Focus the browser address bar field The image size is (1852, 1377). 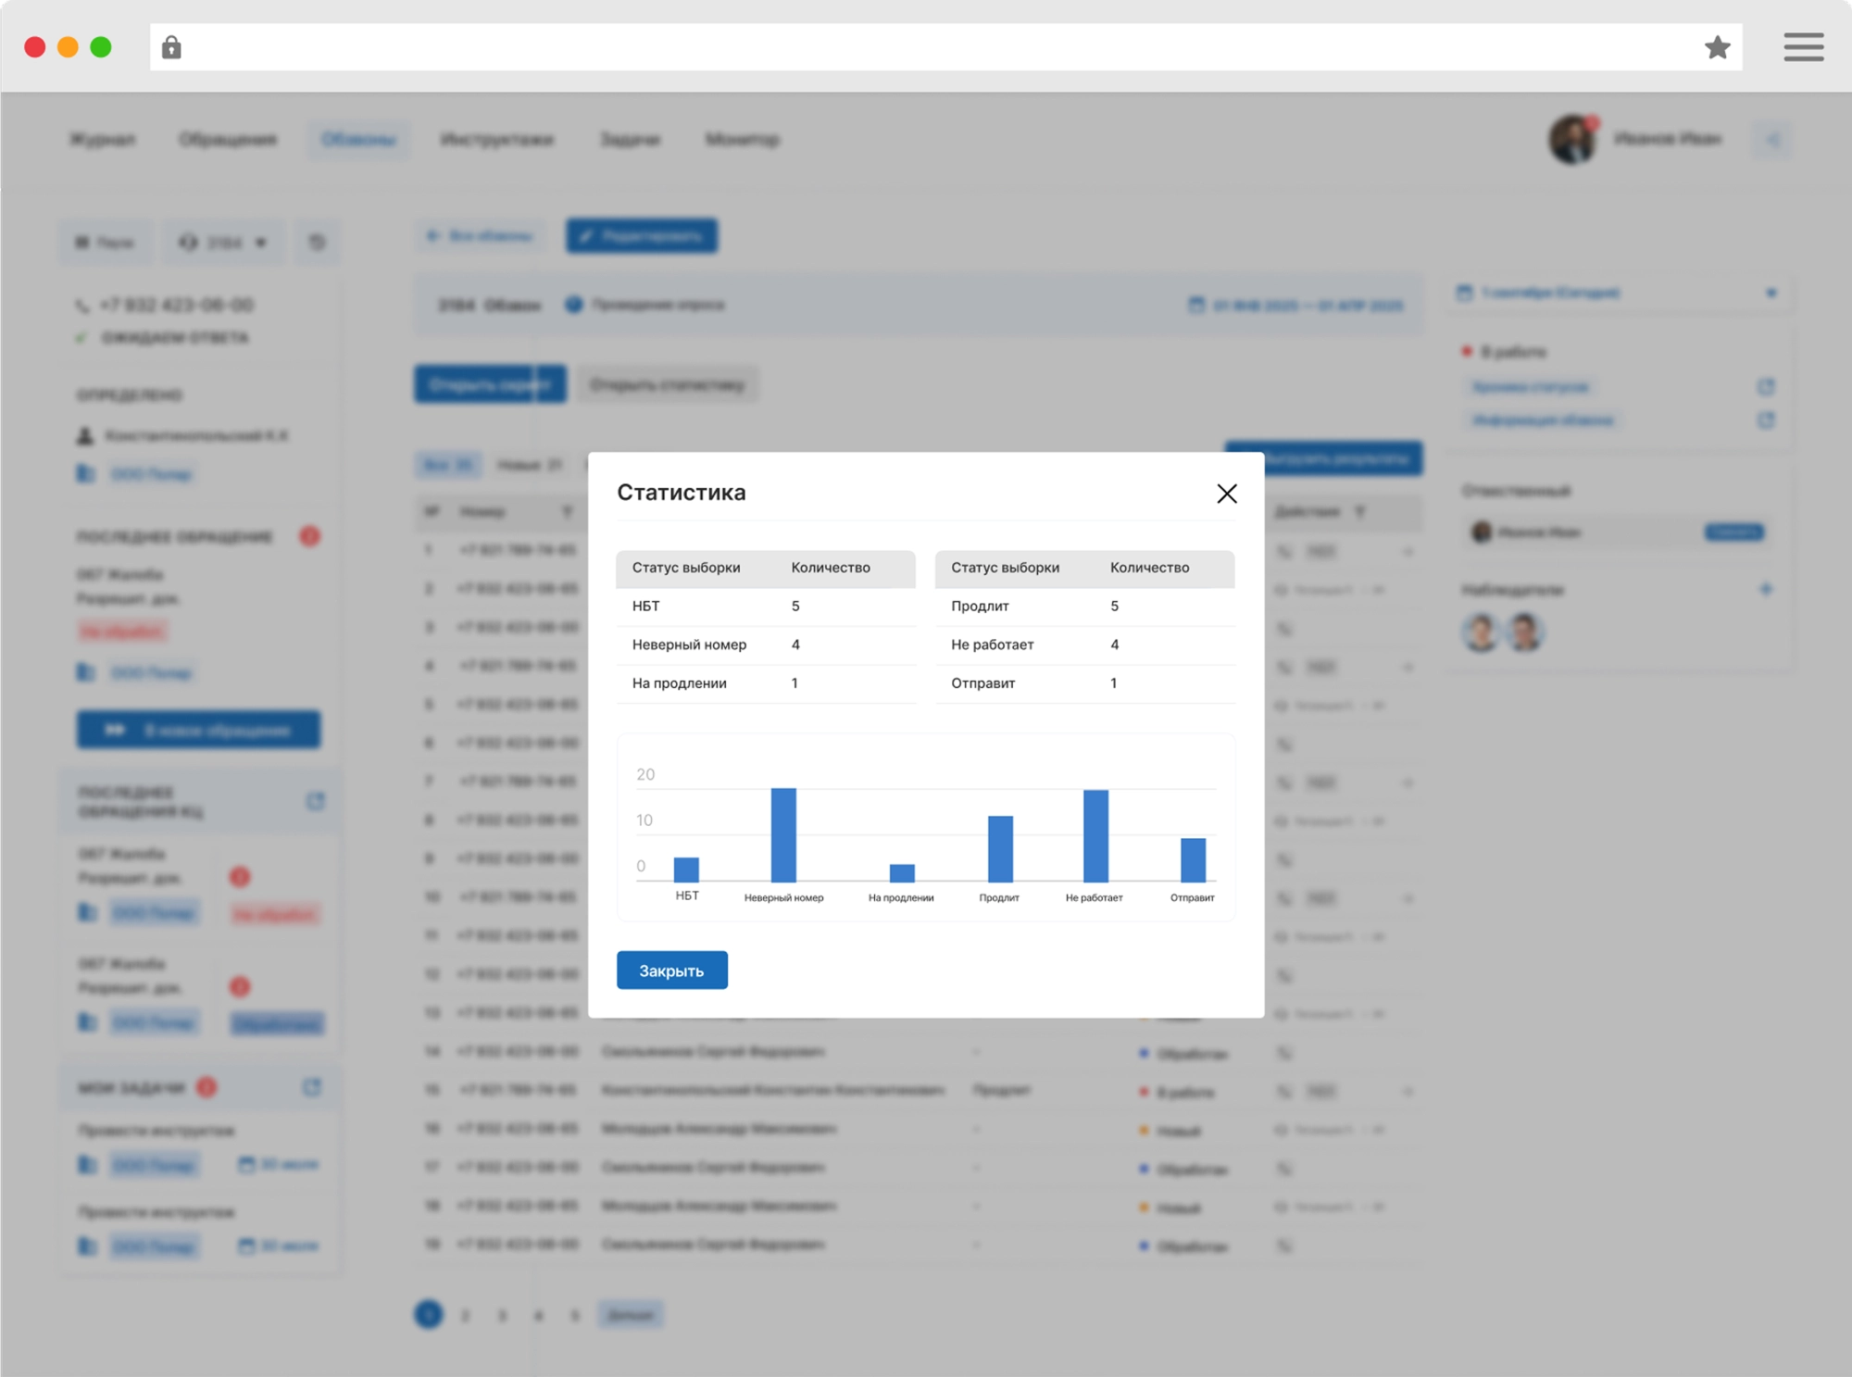tap(926, 47)
